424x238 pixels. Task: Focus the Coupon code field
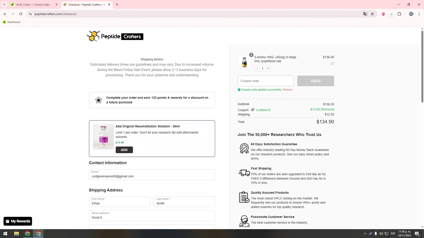pos(265,81)
